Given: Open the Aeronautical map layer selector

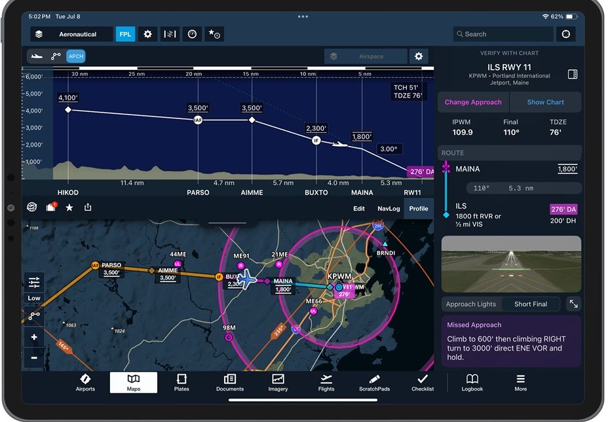Looking at the screenshot, I should (71, 34).
